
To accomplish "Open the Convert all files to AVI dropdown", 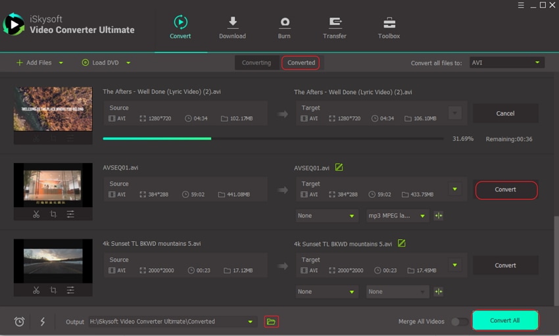I will pos(506,62).
